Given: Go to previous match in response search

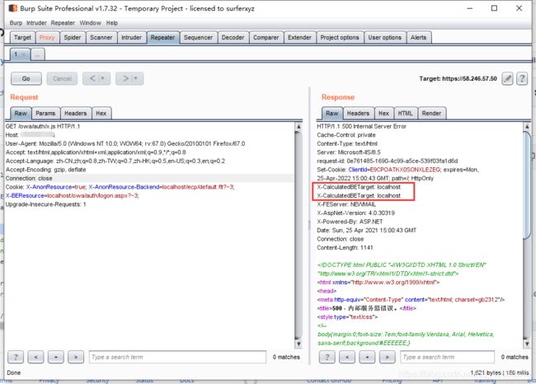Looking at the screenshot, I should (347, 357).
